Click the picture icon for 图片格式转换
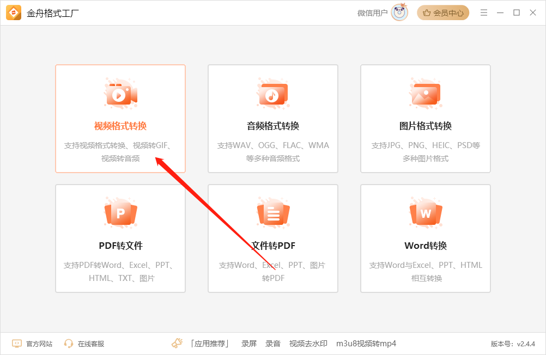The image size is (546, 355). (426, 94)
